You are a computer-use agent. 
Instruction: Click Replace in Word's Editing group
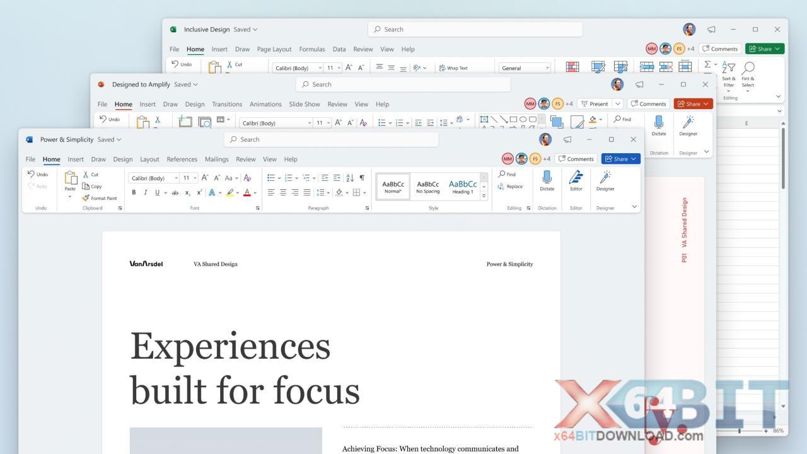point(510,186)
